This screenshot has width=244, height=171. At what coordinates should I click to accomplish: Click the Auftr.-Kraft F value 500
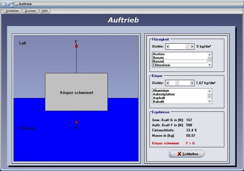pos(189,125)
